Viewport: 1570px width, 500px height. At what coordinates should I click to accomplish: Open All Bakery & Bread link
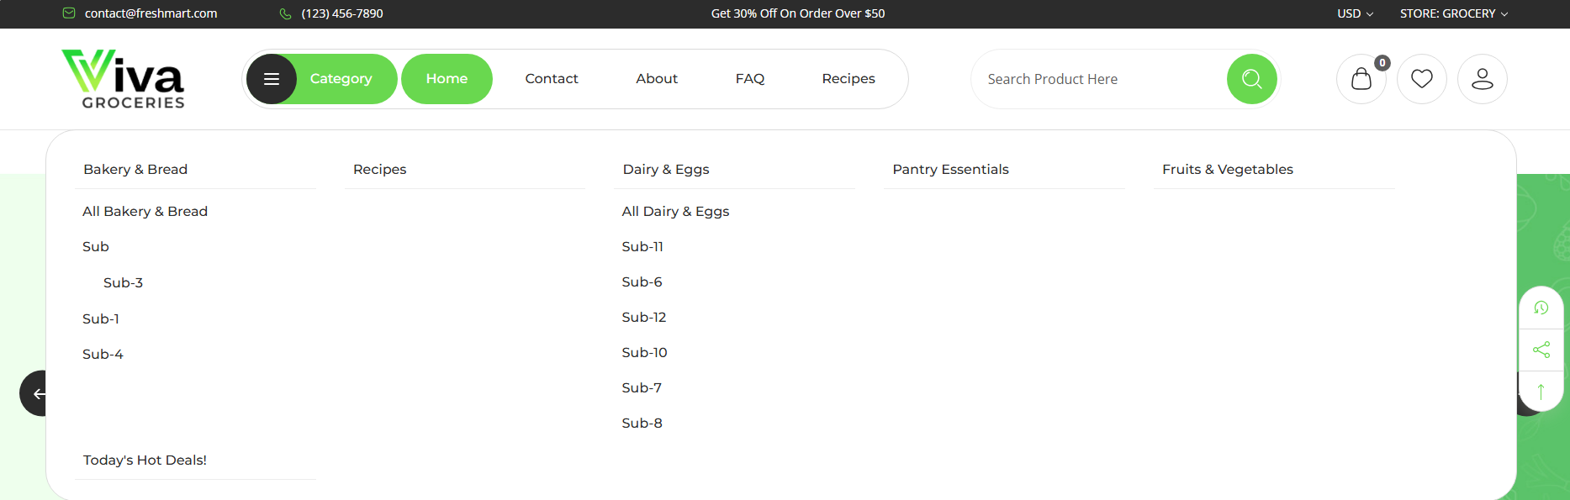pos(145,212)
